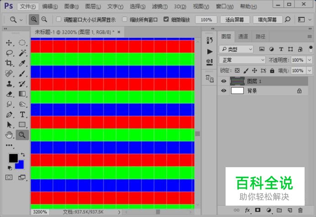
Task: Add a layer style fx
Action: click(248, 210)
